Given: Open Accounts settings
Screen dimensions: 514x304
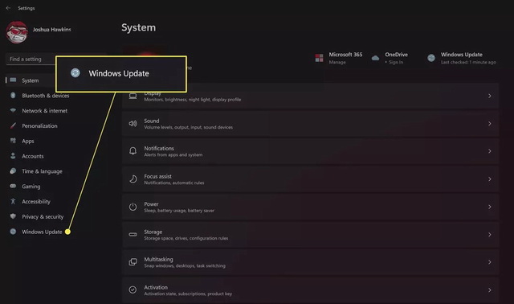Looking at the screenshot, I should point(33,156).
